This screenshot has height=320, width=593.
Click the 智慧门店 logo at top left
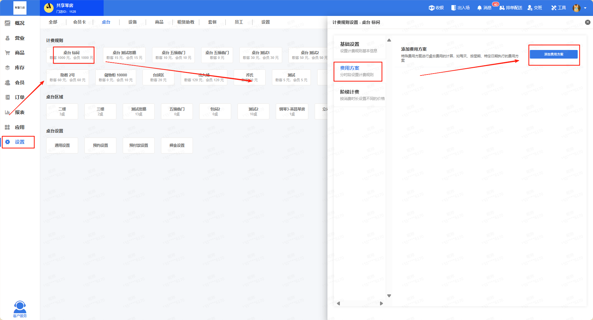coord(20,8)
